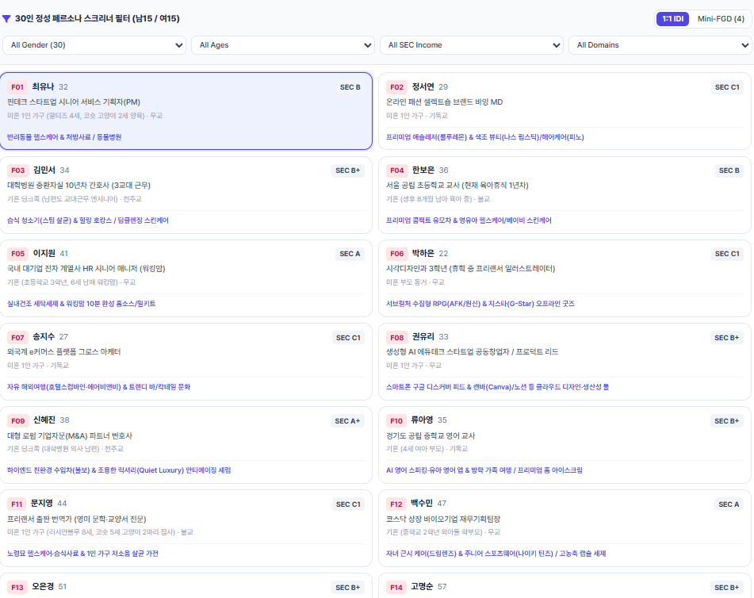Click the name 박하은 on card F06
This screenshot has width=754, height=598.
[x=423, y=253]
